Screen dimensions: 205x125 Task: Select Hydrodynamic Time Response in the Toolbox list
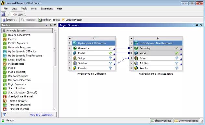coord(22,56)
